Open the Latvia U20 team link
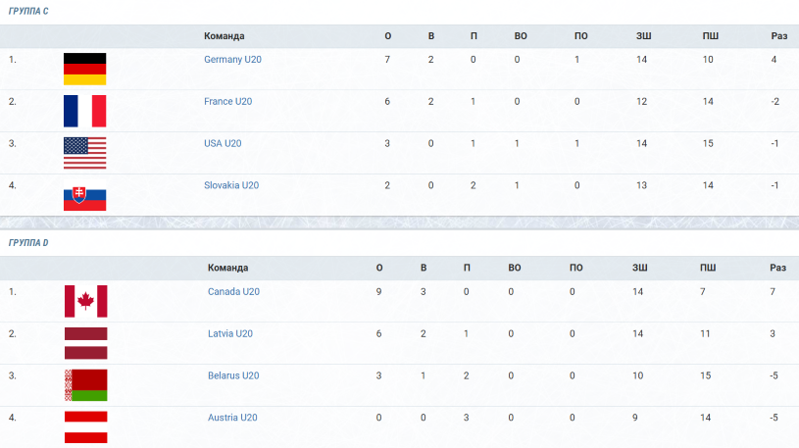 coord(229,333)
